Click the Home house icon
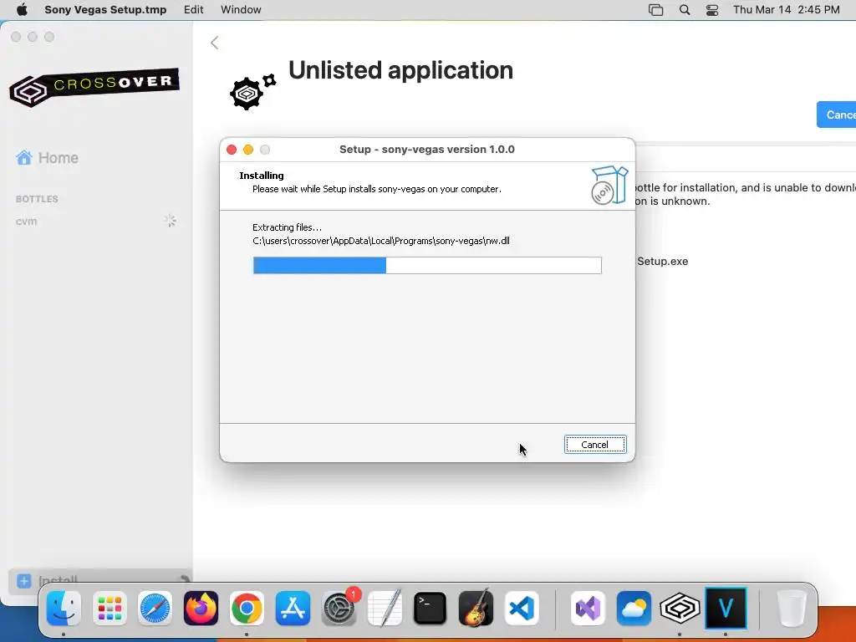856x642 pixels. (x=24, y=158)
